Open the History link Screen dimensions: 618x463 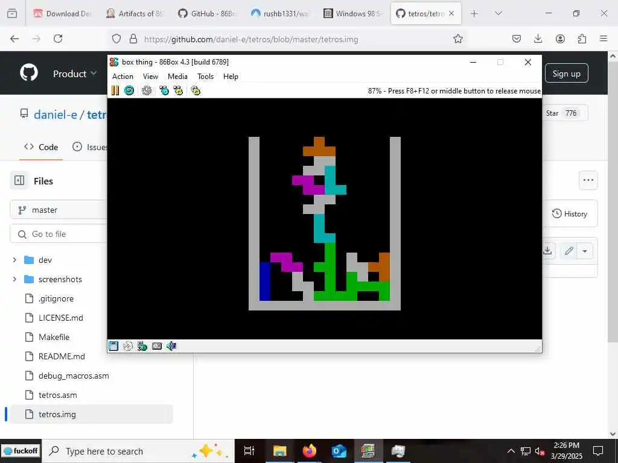tap(570, 214)
